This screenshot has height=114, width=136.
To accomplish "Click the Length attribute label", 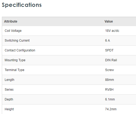I will click(10, 80).
